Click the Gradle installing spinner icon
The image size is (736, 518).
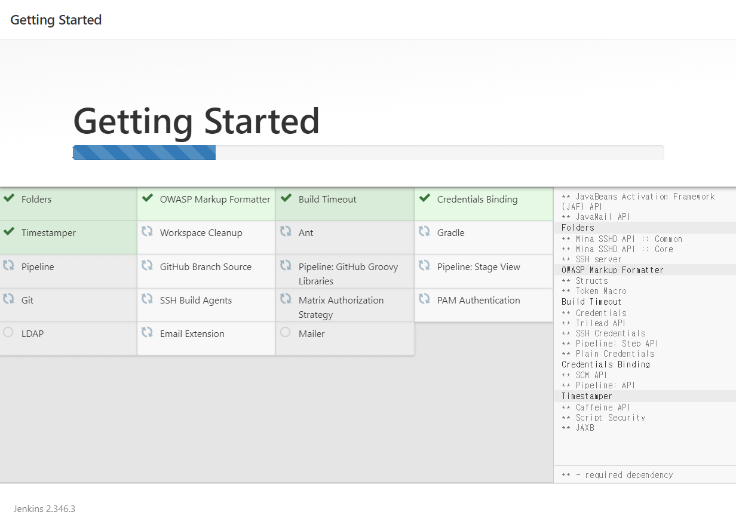tap(424, 231)
